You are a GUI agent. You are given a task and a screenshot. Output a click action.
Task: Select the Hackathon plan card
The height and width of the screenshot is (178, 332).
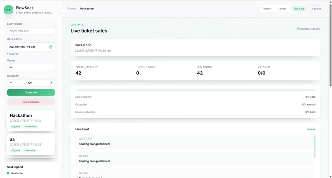pyautogui.click(x=31, y=120)
